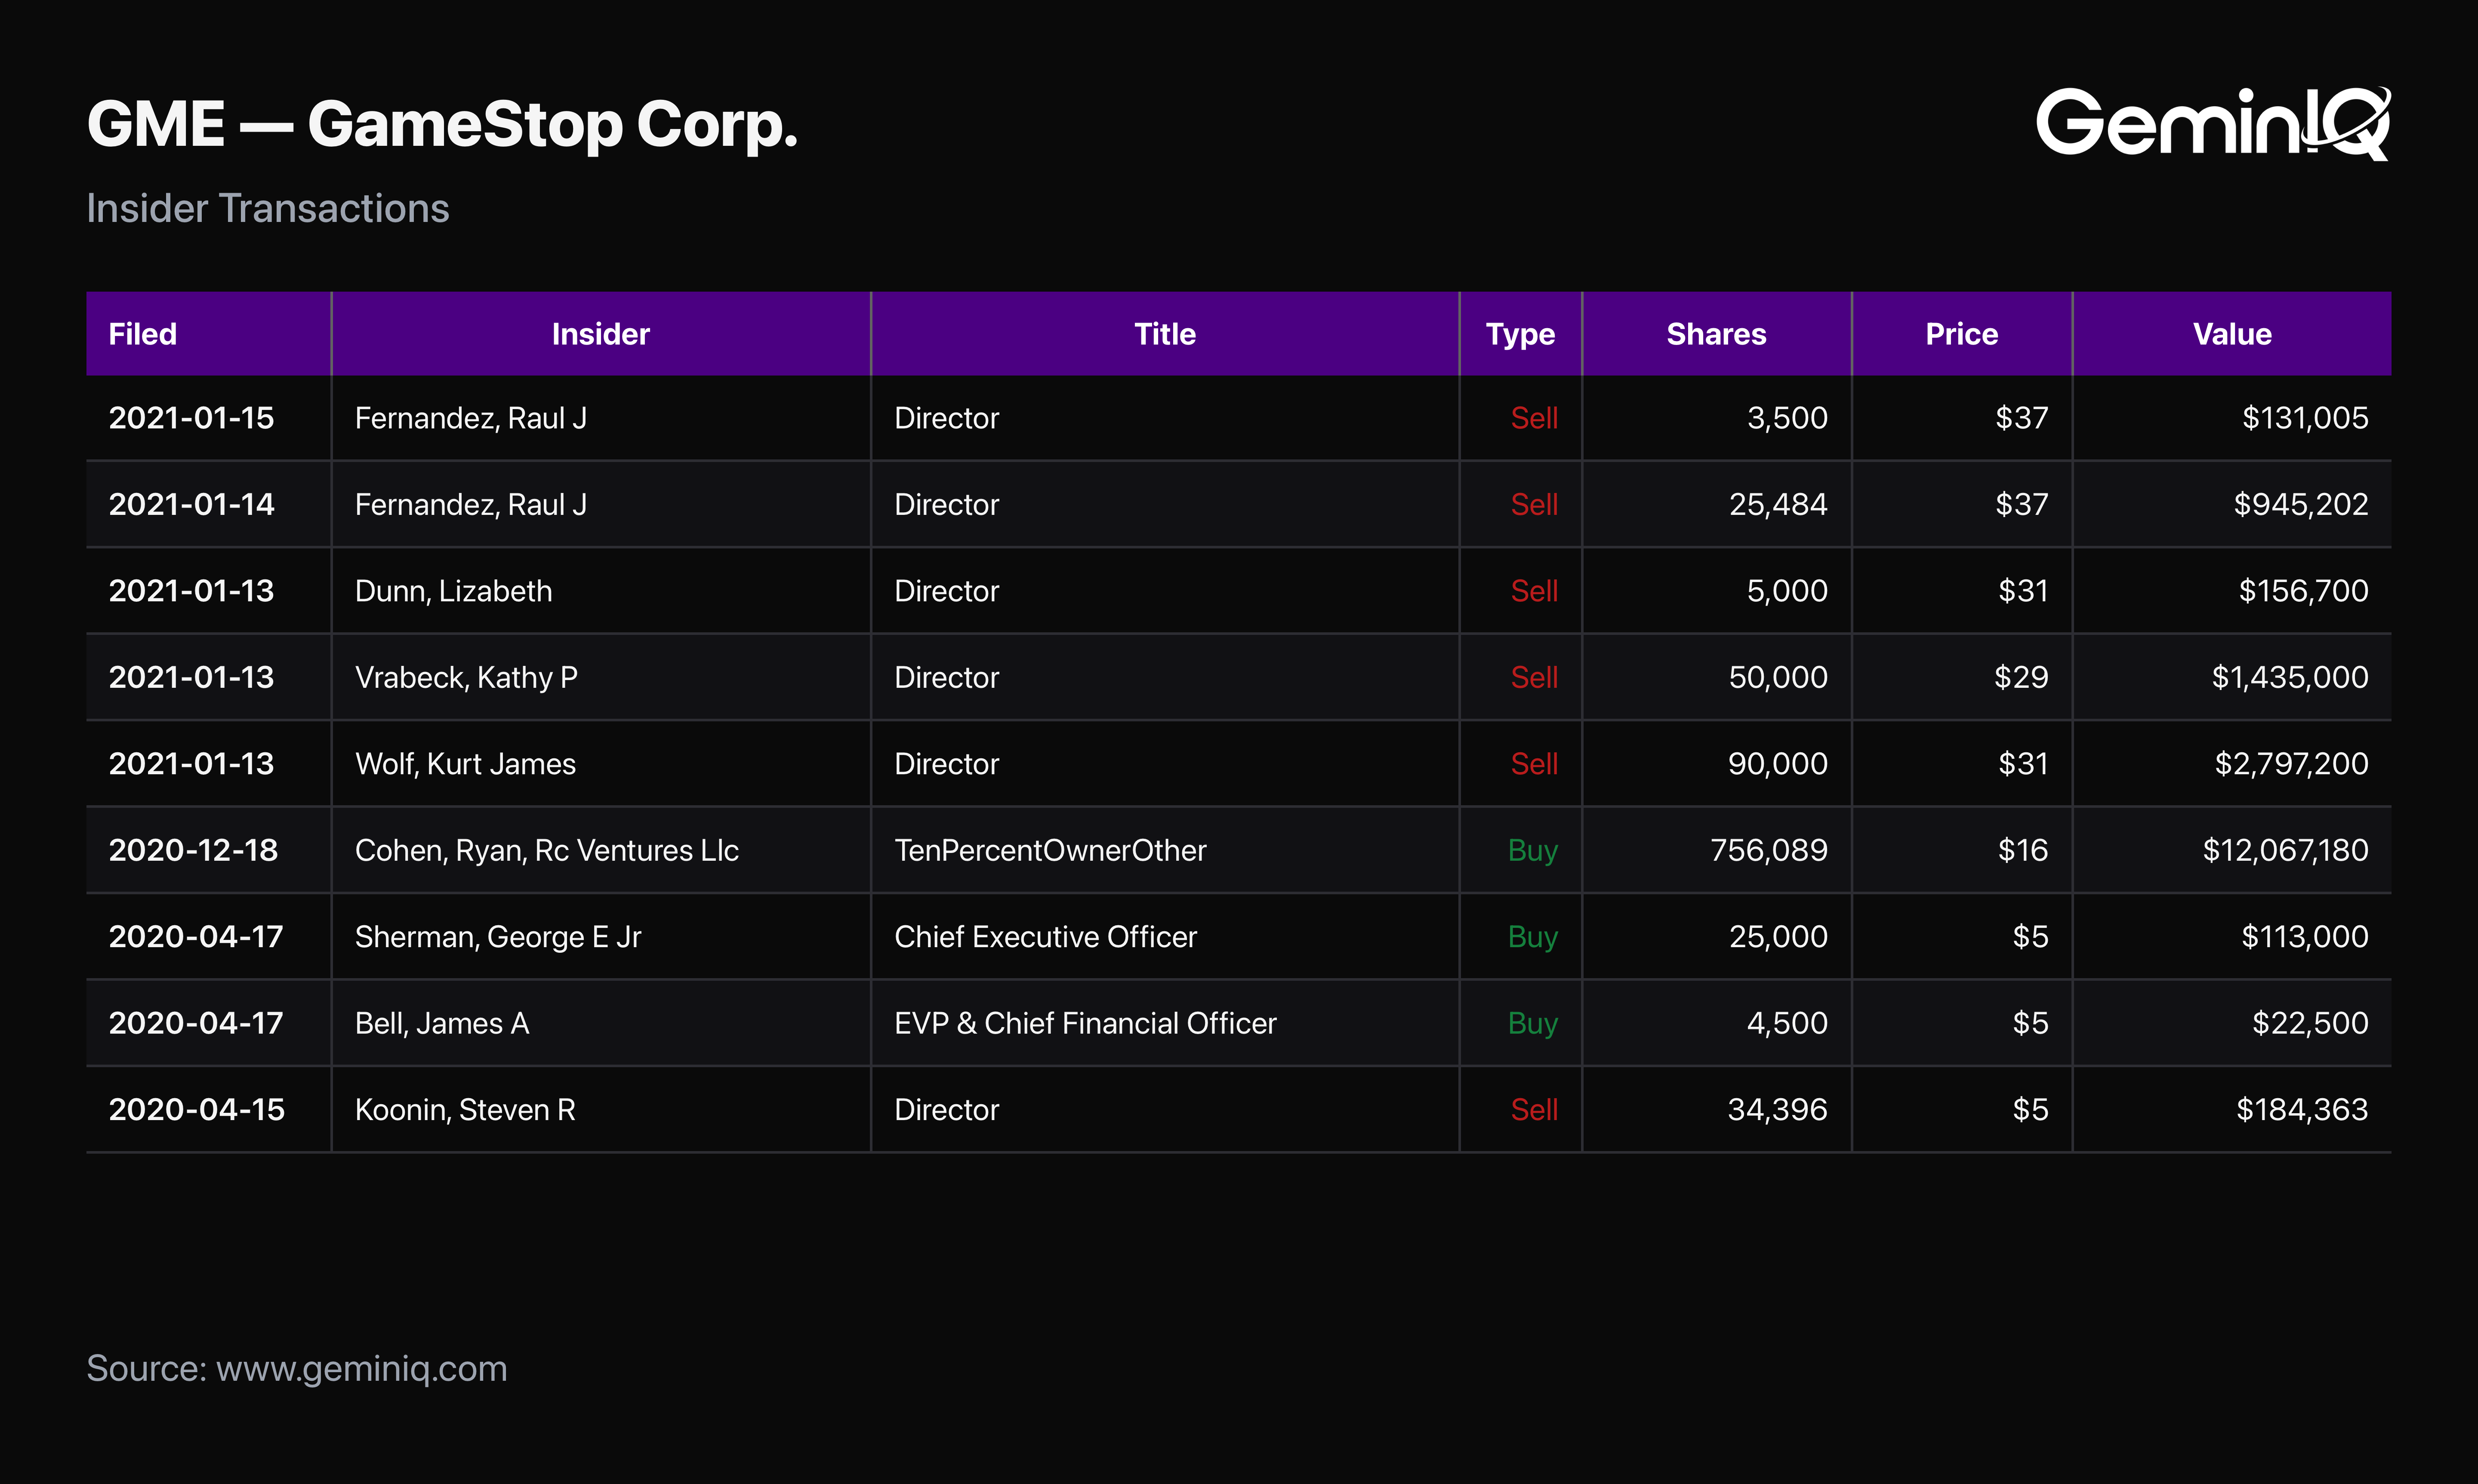The width and height of the screenshot is (2478, 1484).
Task: Click insider name 'Vrabeck, Kathy P'
Action: click(x=466, y=677)
